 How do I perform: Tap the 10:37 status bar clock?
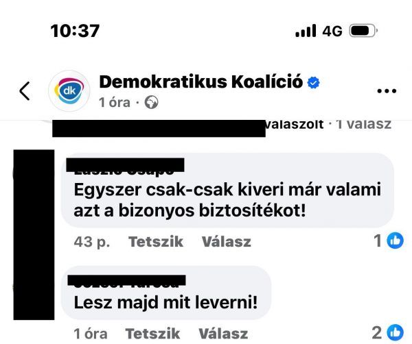click(x=75, y=31)
